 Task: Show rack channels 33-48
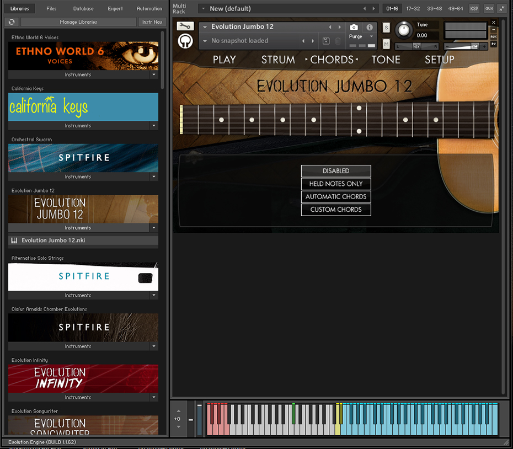point(434,8)
